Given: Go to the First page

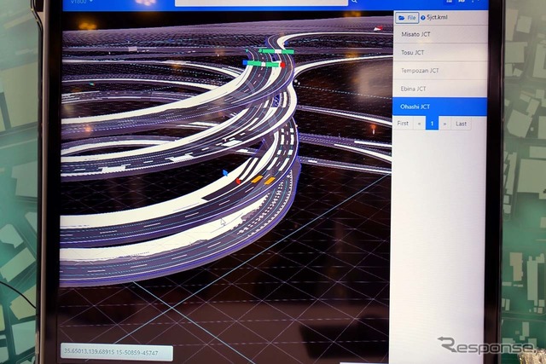Looking at the screenshot, I should click(x=403, y=124).
